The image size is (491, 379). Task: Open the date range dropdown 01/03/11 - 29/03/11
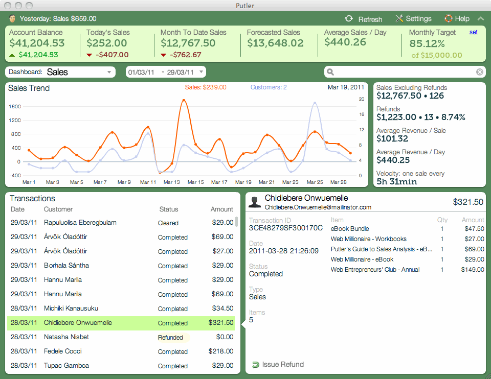click(x=166, y=72)
